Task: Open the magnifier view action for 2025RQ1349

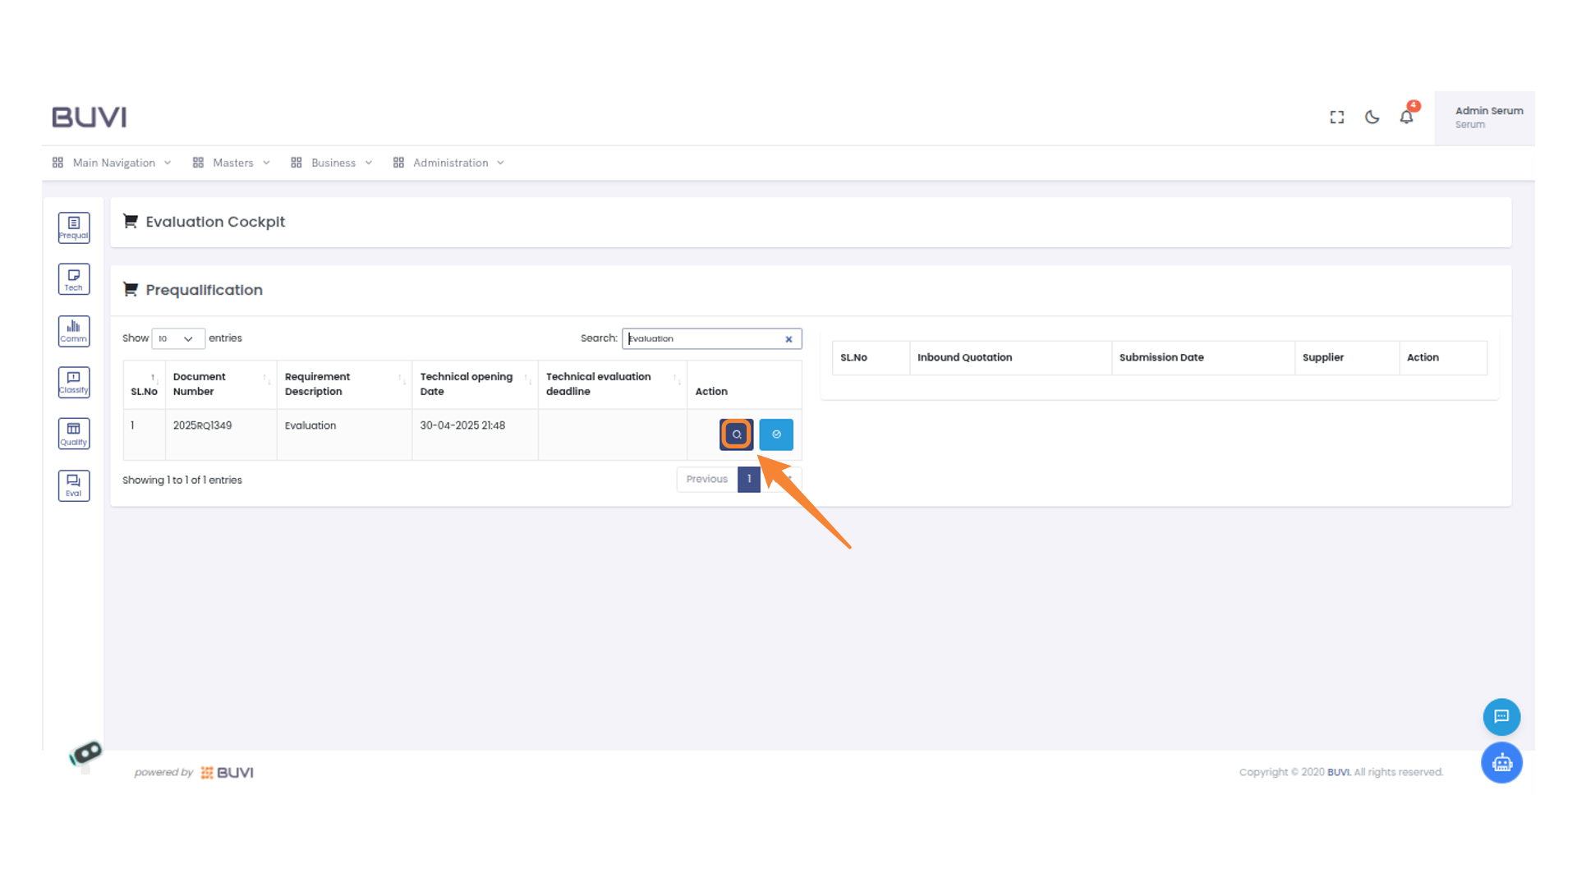Action: click(x=736, y=434)
